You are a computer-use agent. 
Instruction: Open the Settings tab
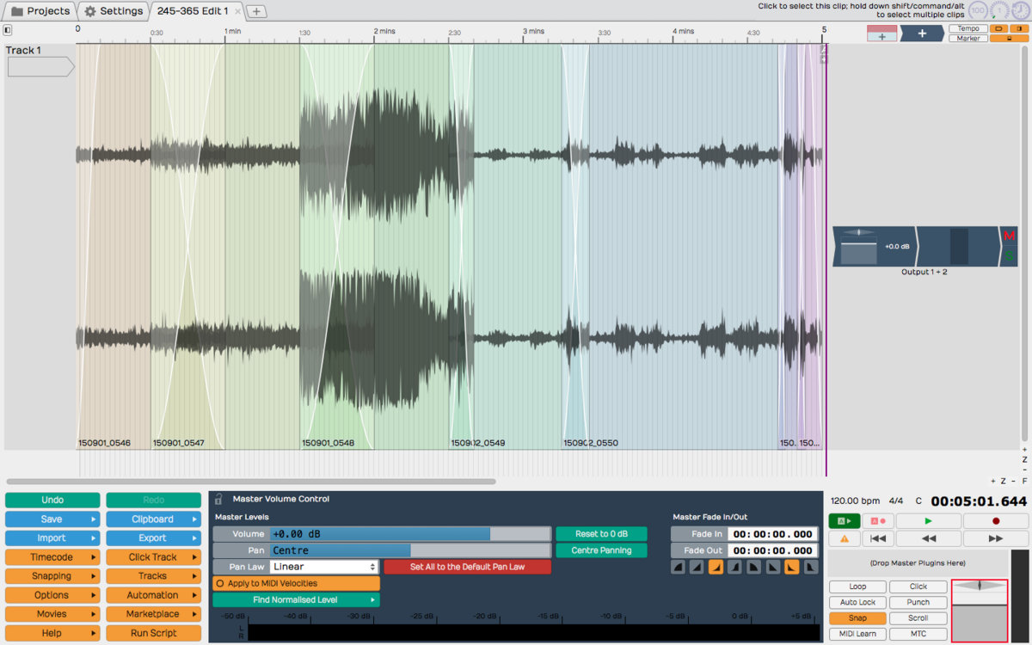(x=114, y=11)
